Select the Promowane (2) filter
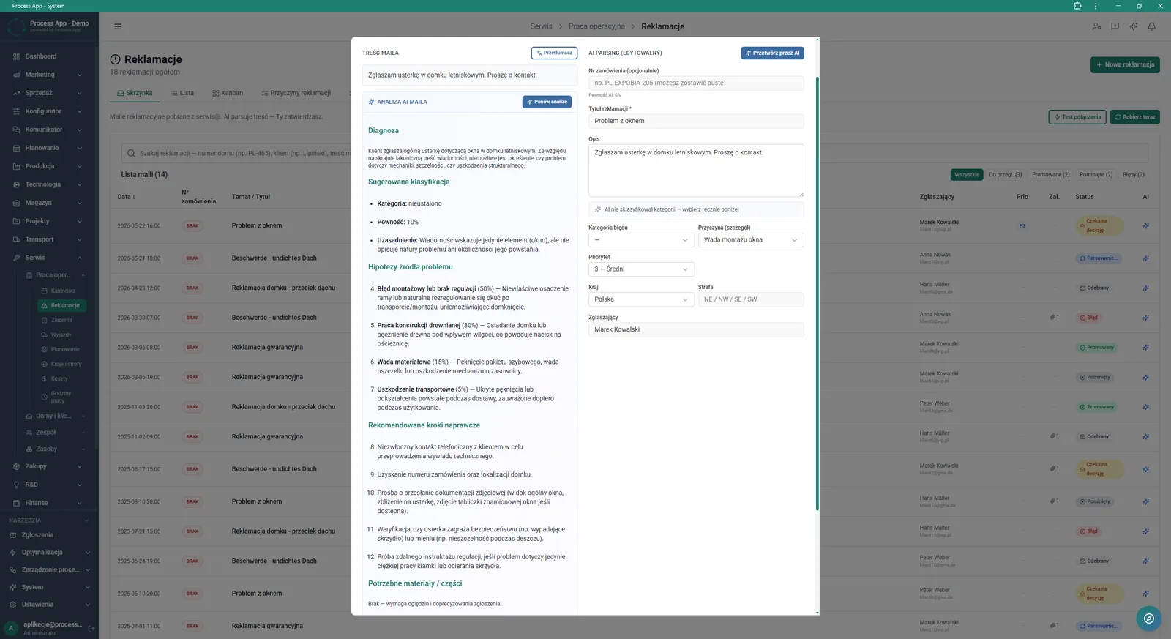 [1051, 174]
